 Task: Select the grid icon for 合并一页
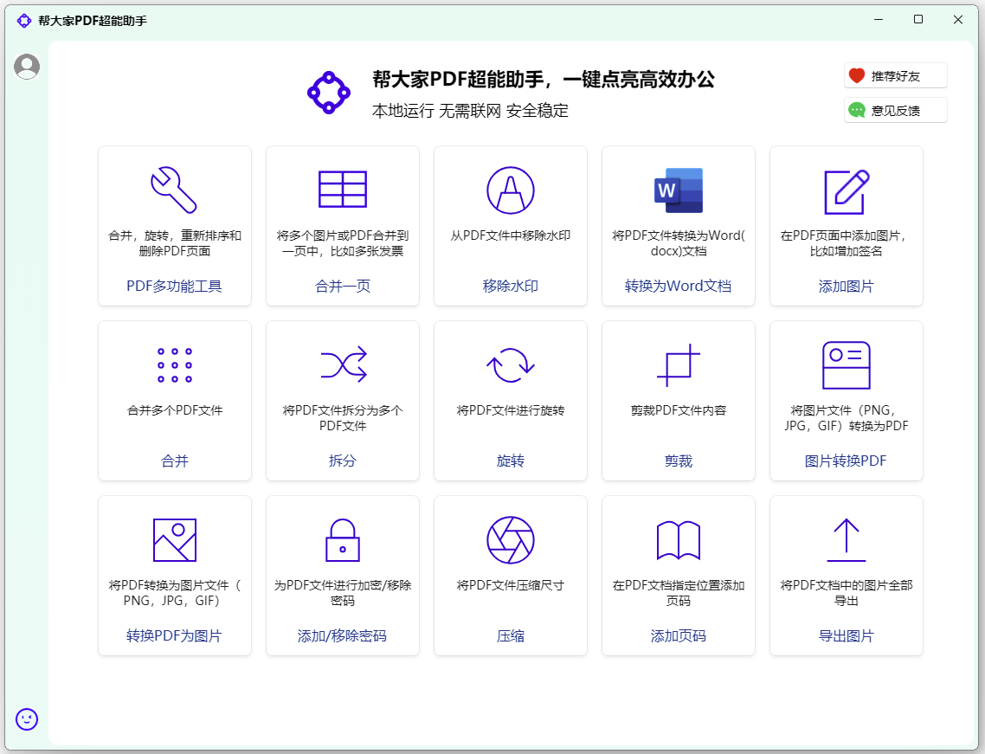coord(342,190)
